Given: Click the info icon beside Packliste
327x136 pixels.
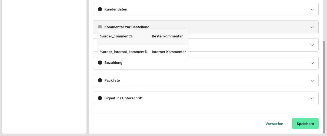Looking at the screenshot, I should (x=100, y=81).
